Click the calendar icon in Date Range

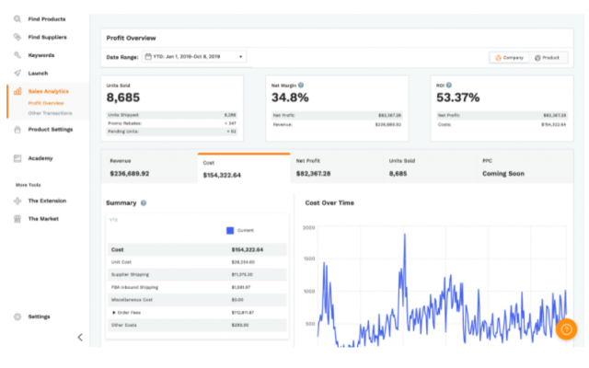pos(148,57)
